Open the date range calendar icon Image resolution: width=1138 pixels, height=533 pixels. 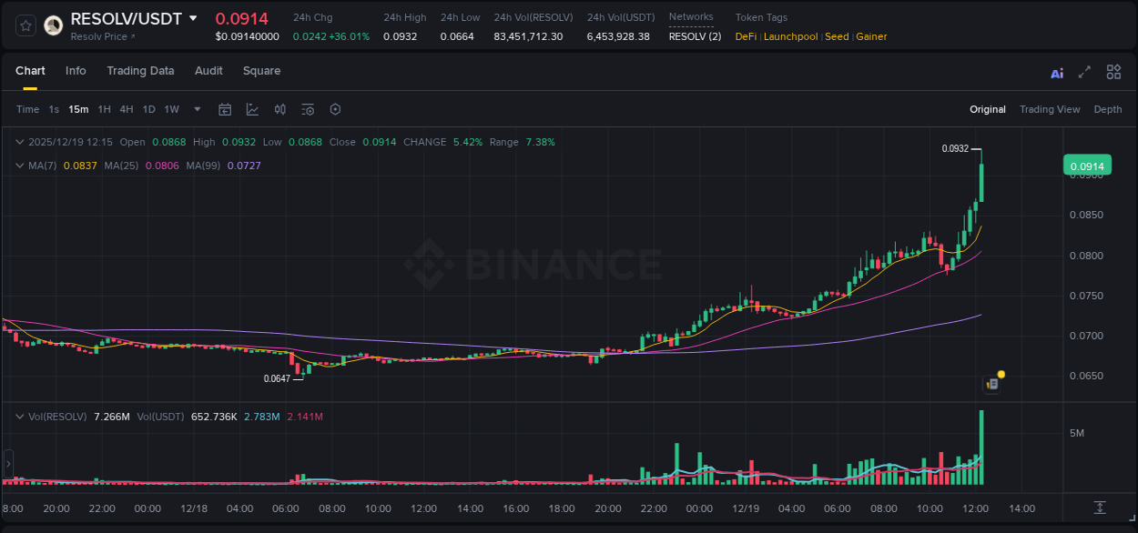(x=225, y=109)
